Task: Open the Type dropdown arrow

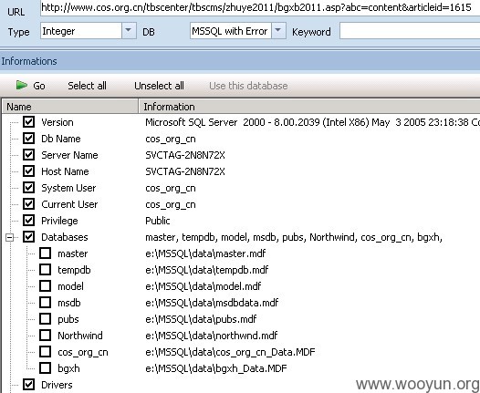Action: (129, 31)
